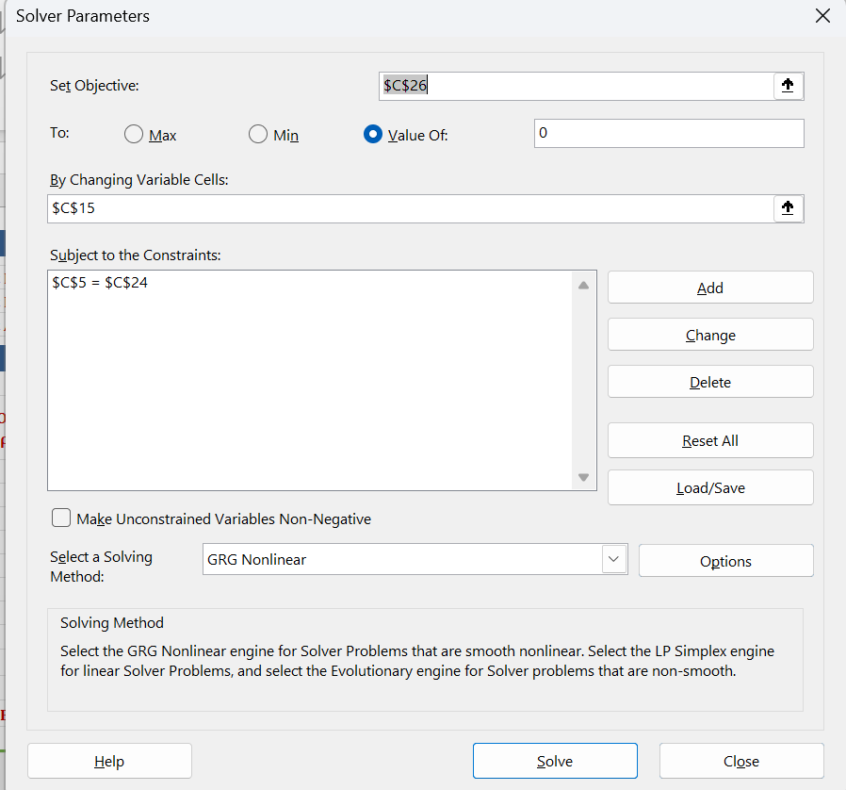Click the Reset All button
Screen dimensions: 846x790
pos(710,440)
